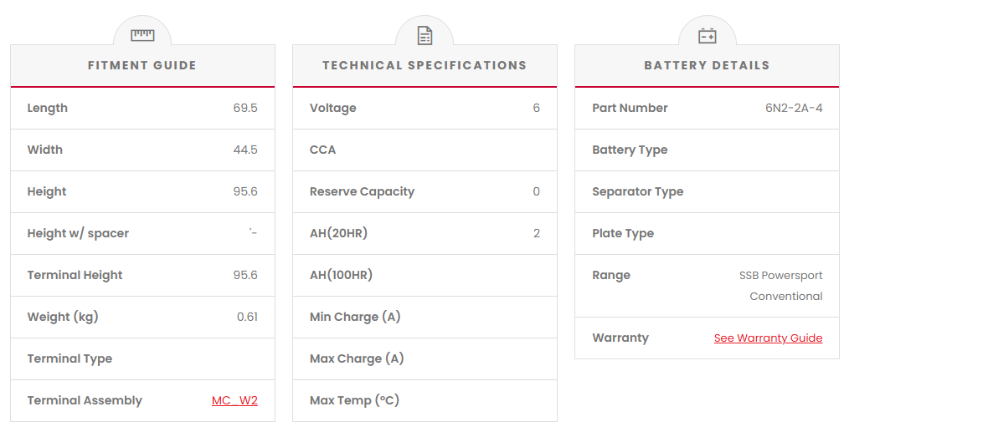The height and width of the screenshot is (432, 983).
Task: Click the Width value 44.5
Action: (x=245, y=150)
